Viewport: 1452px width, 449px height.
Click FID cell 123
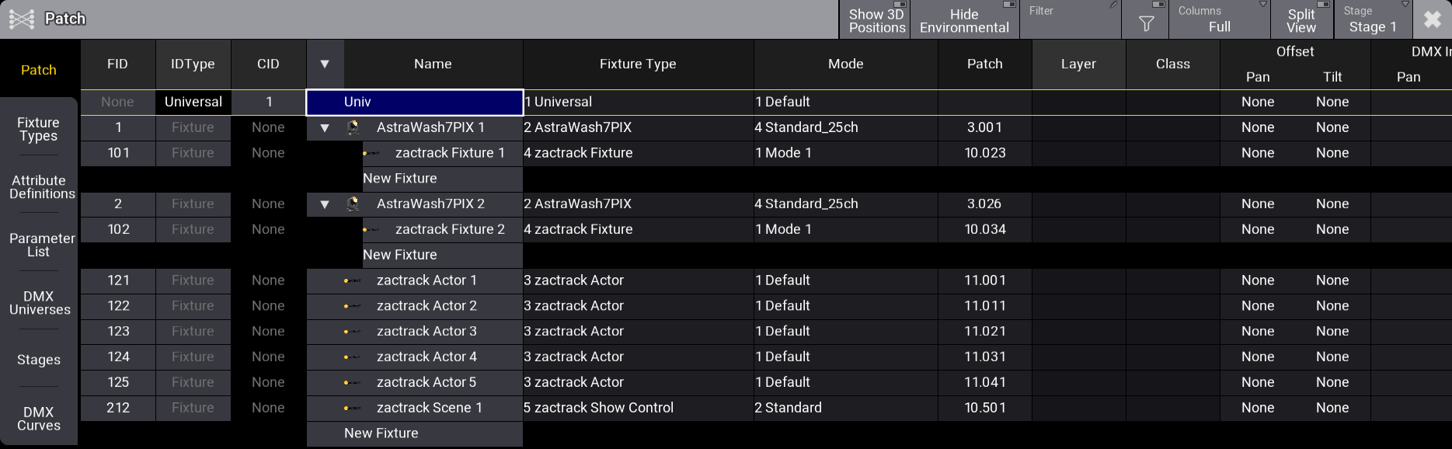(x=118, y=332)
